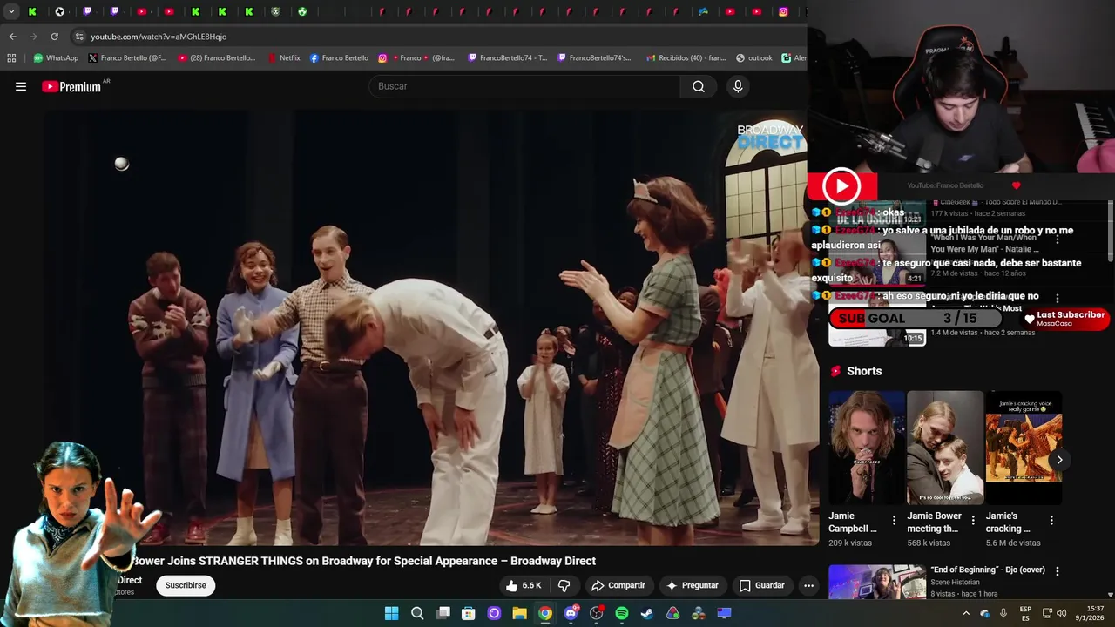1115x627 pixels.
Task: Start voice search with microphone icon
Action: coord(738,86)
